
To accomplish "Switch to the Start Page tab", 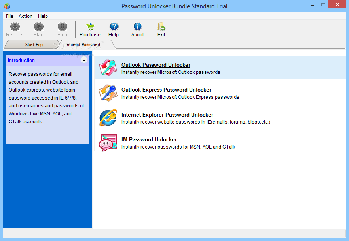I will coord(35,45).
